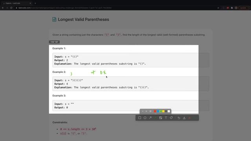Image resolution: width=251 pixels, height=141 pixels.
Task: Open a new browser tab
Action: click(35, 3)
